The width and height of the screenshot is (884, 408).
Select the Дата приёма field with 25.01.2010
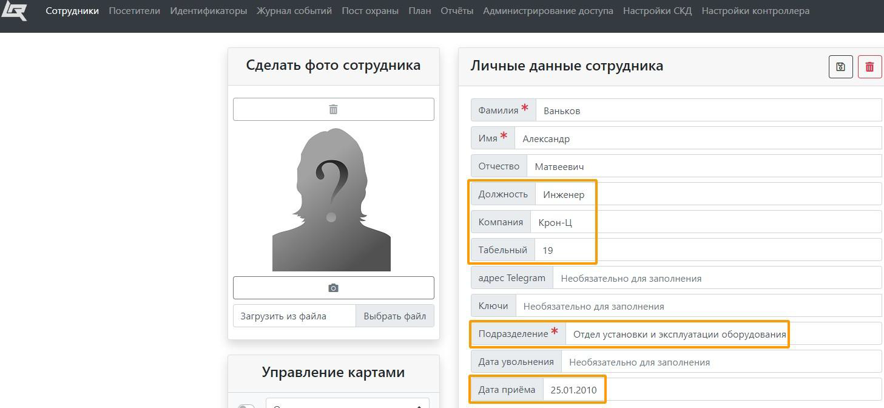point(711,390)
